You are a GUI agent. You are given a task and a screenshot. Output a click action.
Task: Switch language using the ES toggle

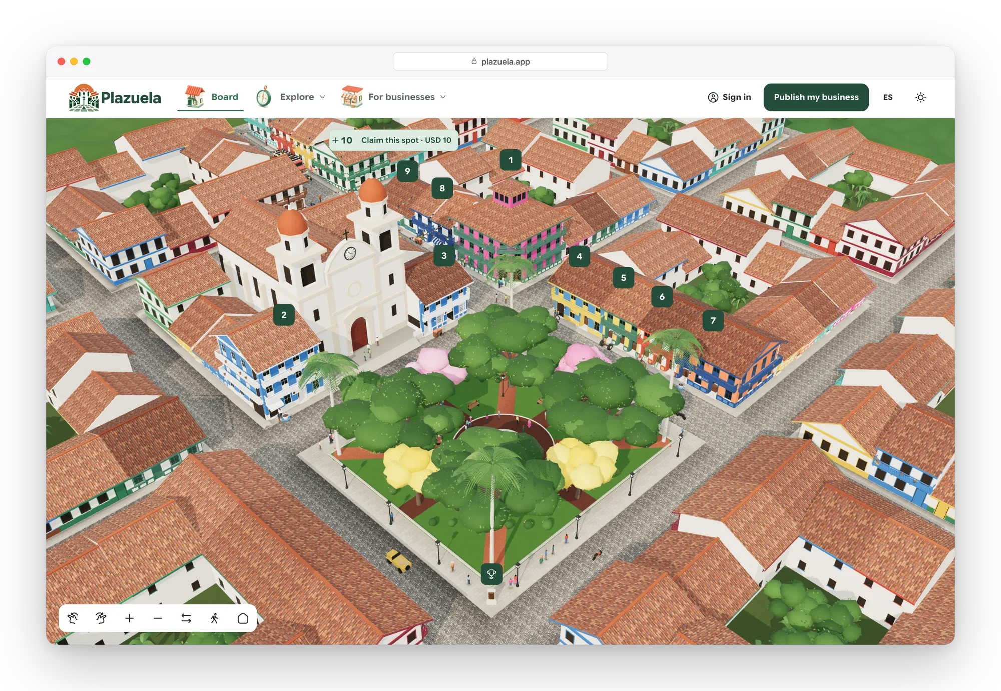click(x=888, y=97)
